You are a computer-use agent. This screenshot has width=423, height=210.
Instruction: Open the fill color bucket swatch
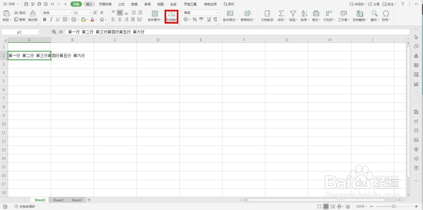point(83,19)
